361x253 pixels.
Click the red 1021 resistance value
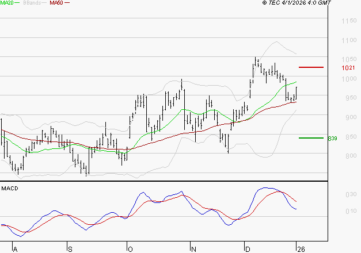347,68
